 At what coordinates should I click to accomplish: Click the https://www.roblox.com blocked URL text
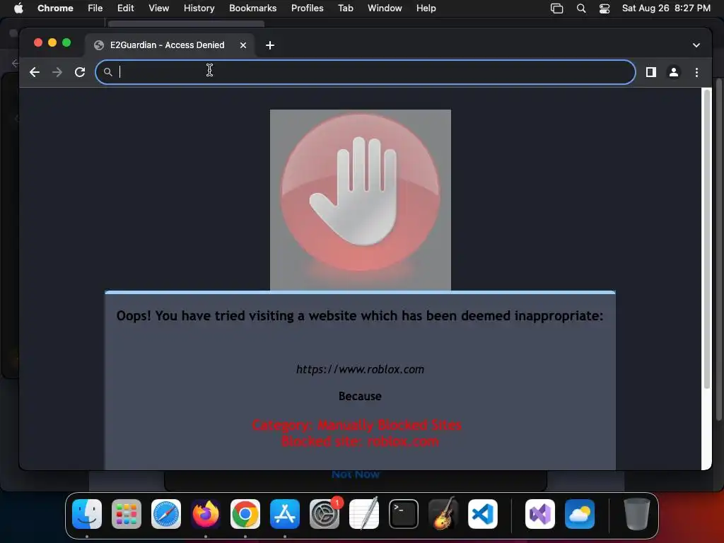click(360, 369)
